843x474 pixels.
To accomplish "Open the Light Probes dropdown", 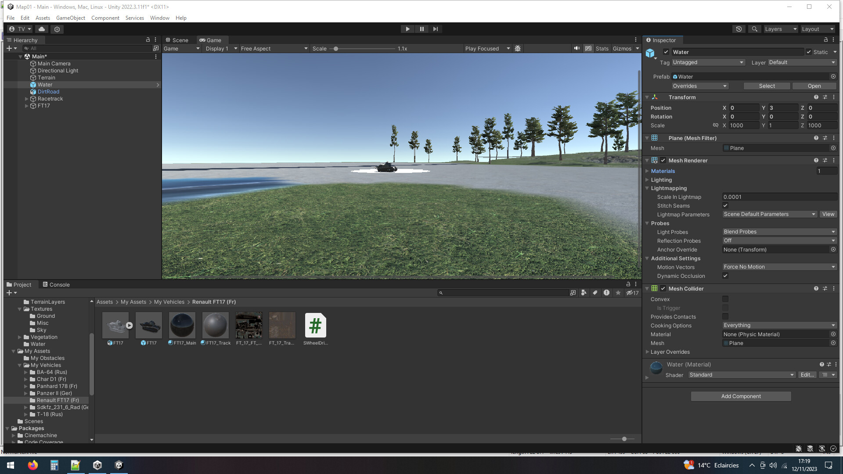I will [779, 232].
